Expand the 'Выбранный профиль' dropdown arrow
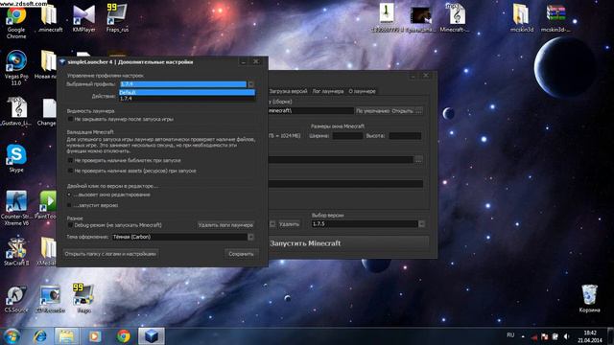 250,84
